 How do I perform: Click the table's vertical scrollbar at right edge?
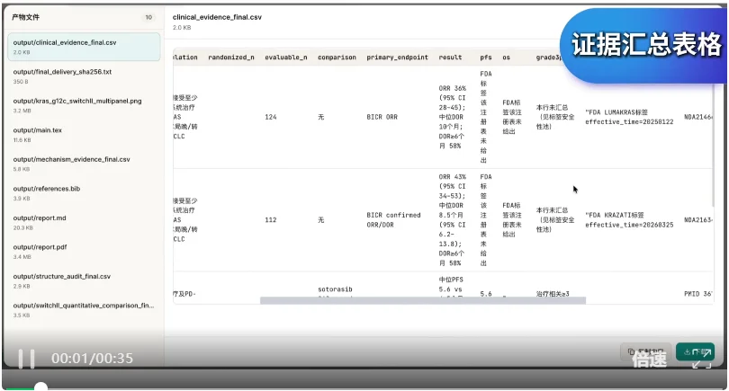pos(713,145)
